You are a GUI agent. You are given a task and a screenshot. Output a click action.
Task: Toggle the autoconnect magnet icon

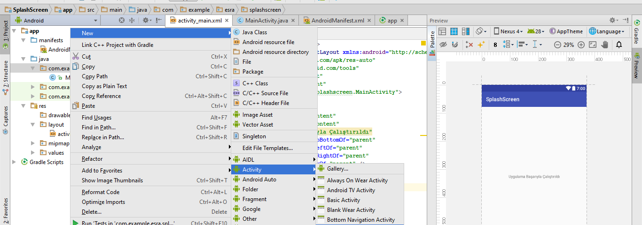pyautogui.click(x=454, y=45)
